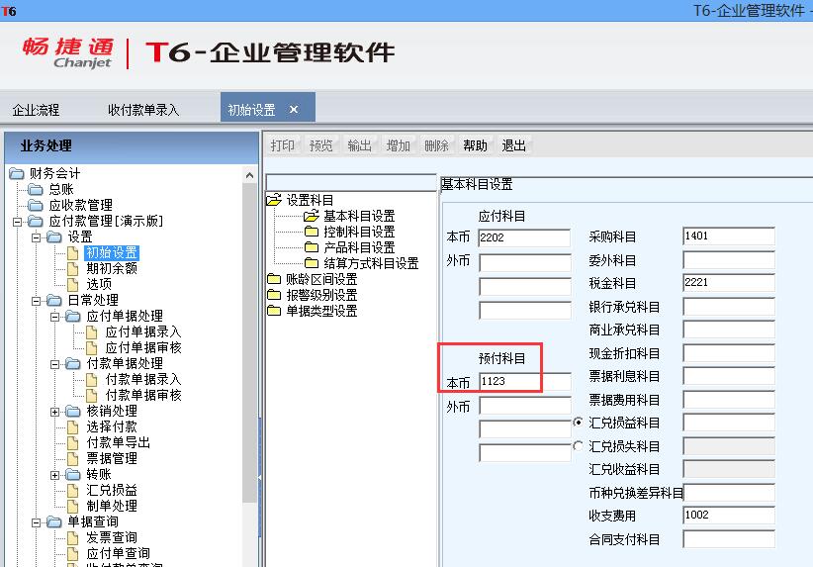
Task: Click the 预付科目 本币 field showing 1123
Action: pyautogui.click(x=525, y=381)
